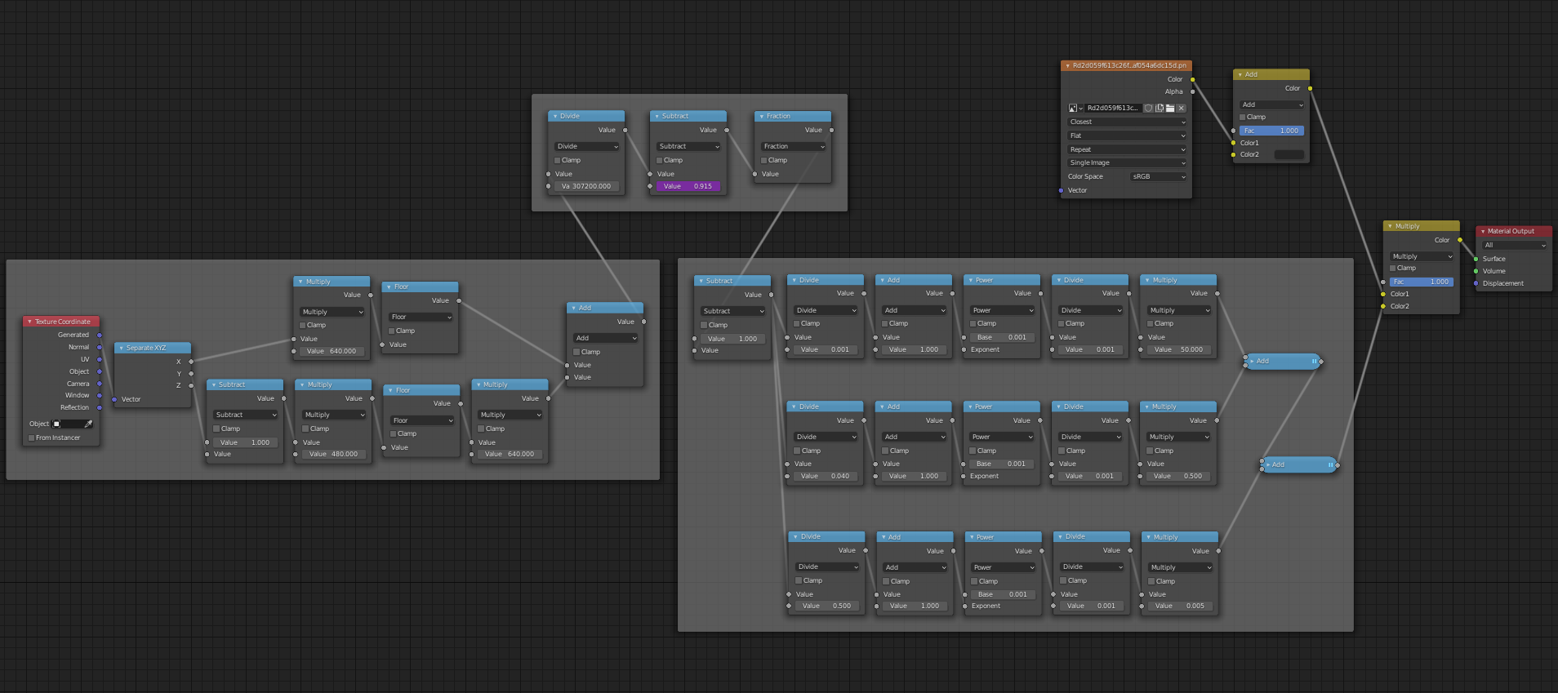Enable From Instancer checkbox
The image size is (1558, 693).
[x=32, y=438]
